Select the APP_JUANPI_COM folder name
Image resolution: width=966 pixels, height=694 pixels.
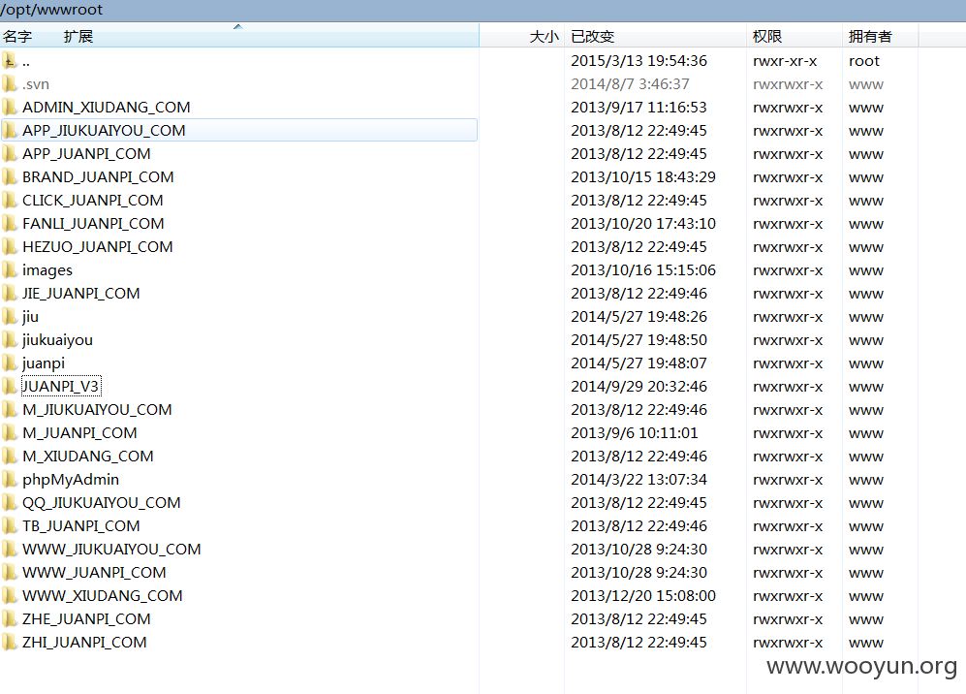(86, 153)
